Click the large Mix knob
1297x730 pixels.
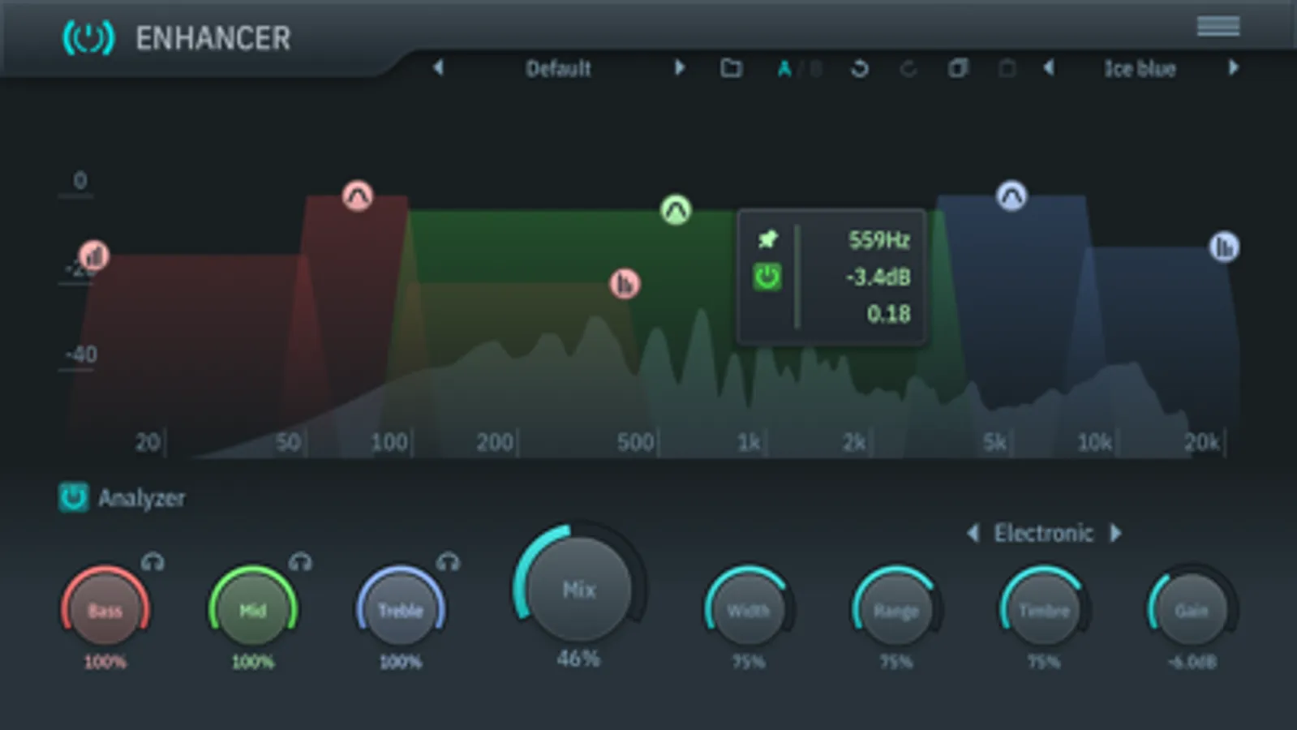coord(579,588)
